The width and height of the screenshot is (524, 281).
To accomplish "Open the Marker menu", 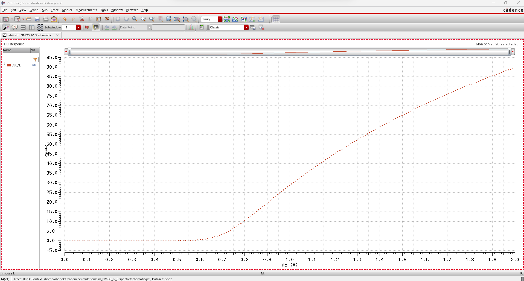I will [67, 10].
